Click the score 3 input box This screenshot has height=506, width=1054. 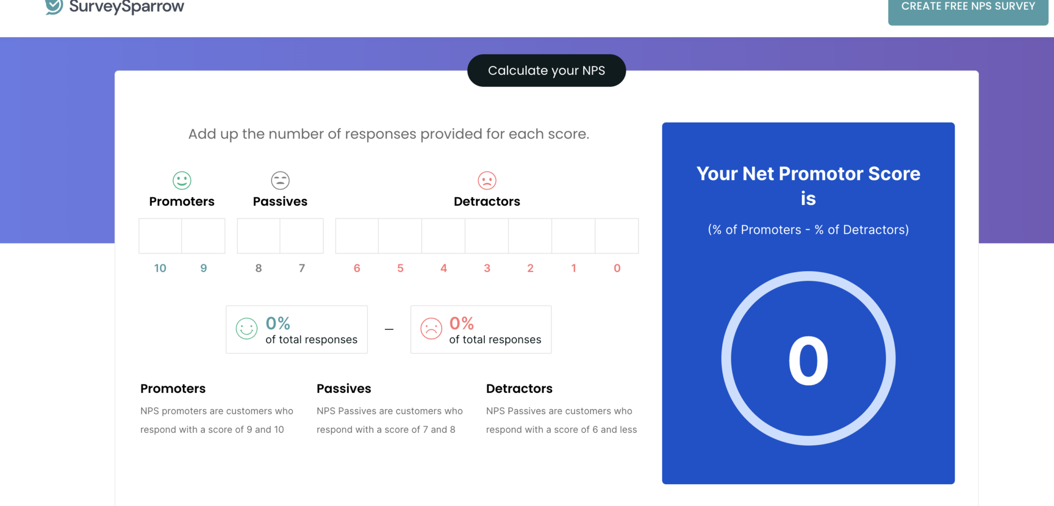point(486,236)
